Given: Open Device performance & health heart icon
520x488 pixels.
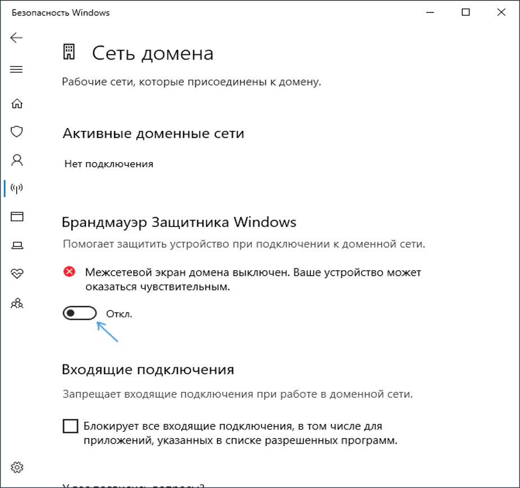Looking at the screenshot, I should 17,273.
